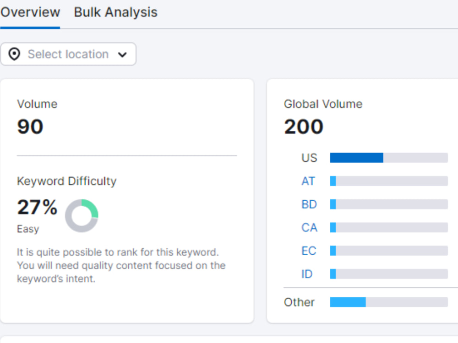Image resolution: width=458 pixels, height=343 pixels.
Task: Switch to the Bulk Analysis tab
Action: click(x=115, y=12)
